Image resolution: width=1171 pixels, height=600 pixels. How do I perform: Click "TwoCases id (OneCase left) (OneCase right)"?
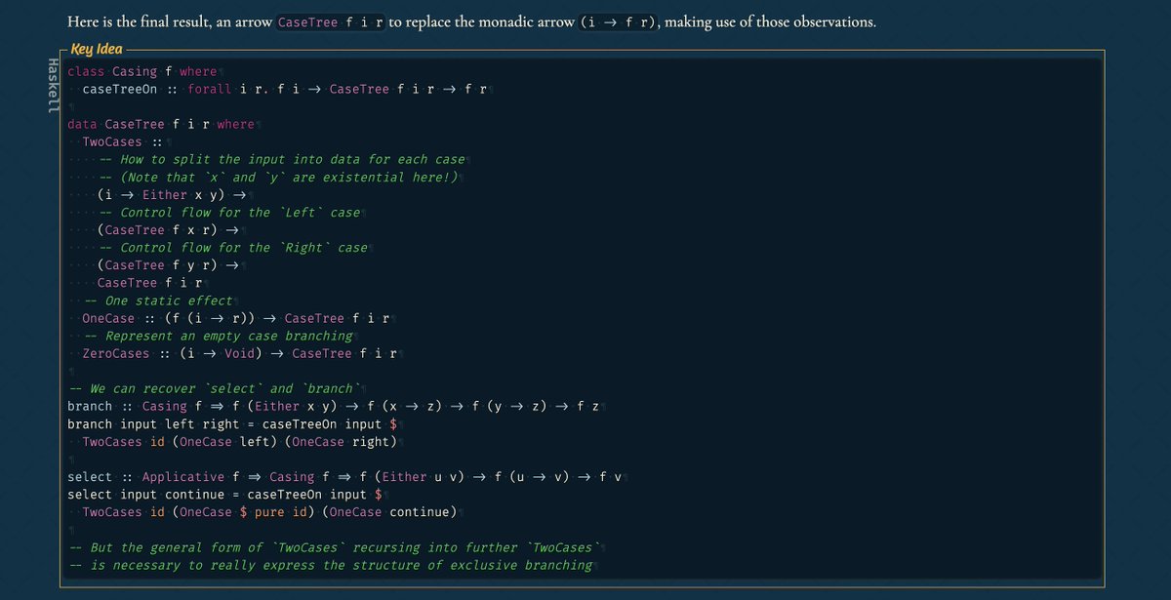point(240,441)
